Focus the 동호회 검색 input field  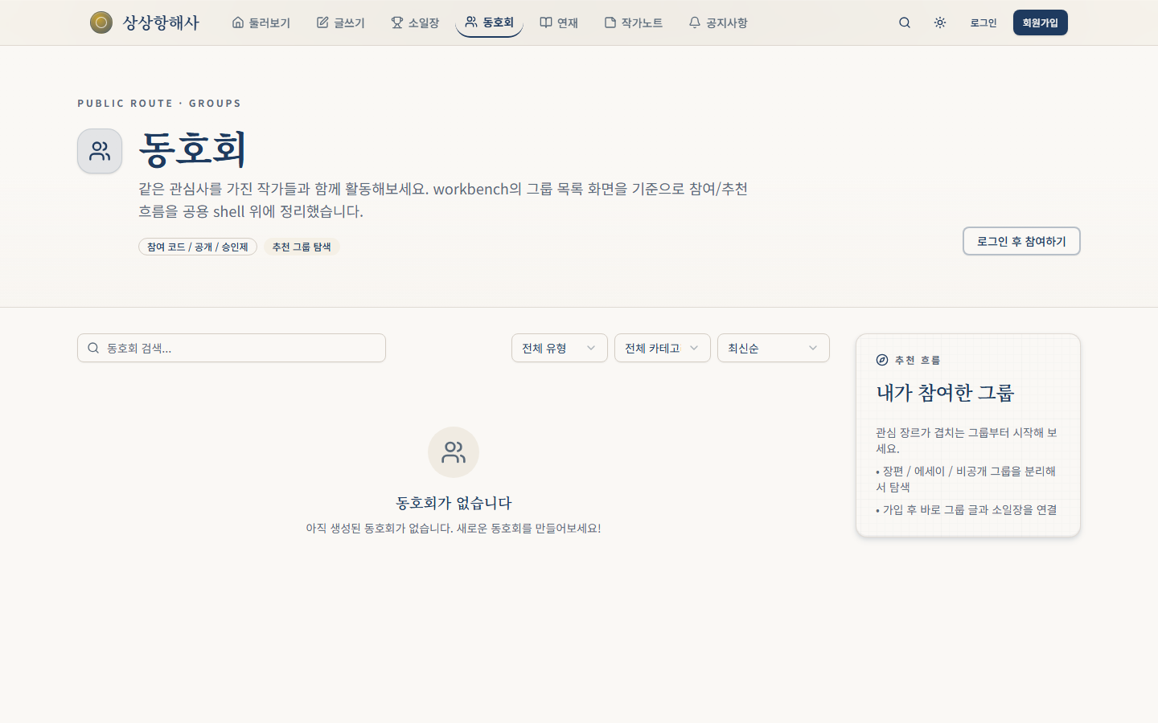tap(232, 348)
